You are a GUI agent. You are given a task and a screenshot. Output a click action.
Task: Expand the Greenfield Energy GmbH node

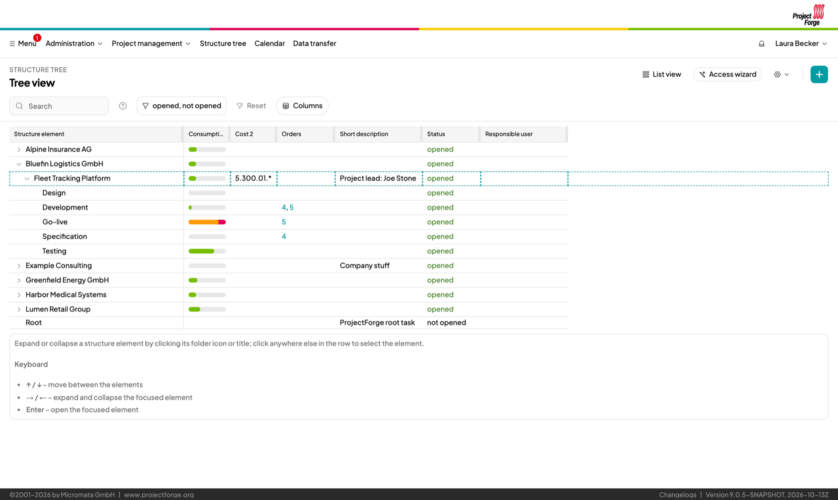(x=19, y=281)
